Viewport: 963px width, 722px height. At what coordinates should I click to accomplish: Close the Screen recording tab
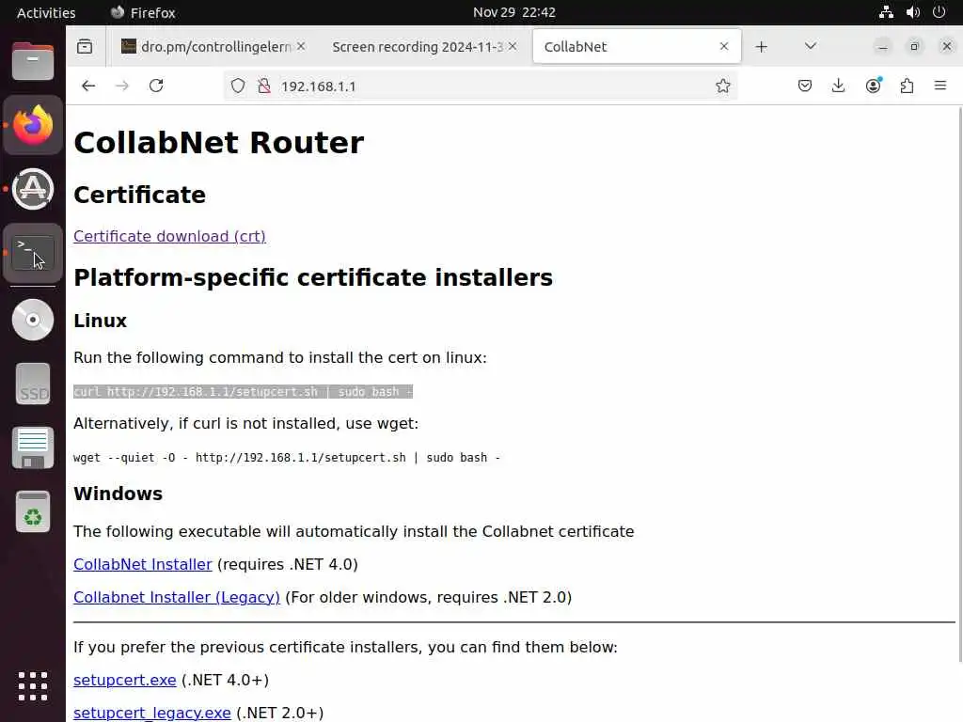pyautogui.click(x=513, y=46)
